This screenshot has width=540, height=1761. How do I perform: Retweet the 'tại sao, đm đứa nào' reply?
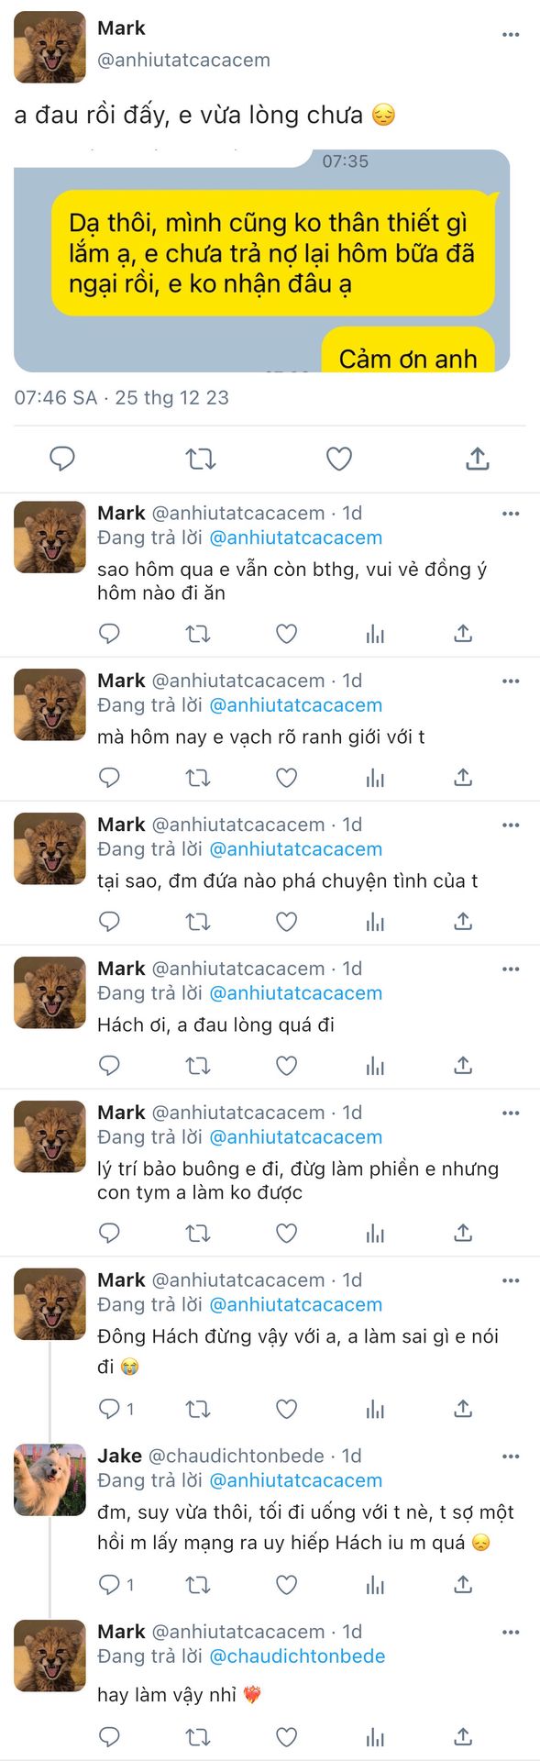(198, 921)
